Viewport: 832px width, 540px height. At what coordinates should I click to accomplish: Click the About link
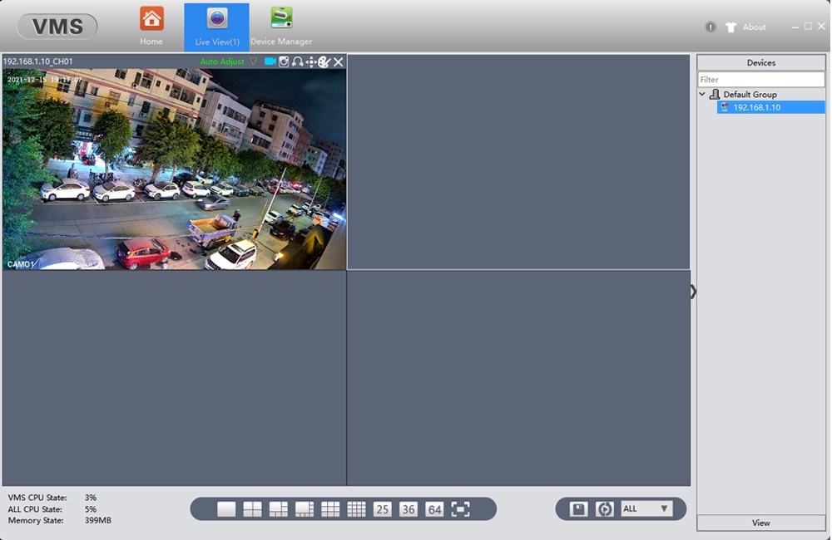(x=754, y=27)
